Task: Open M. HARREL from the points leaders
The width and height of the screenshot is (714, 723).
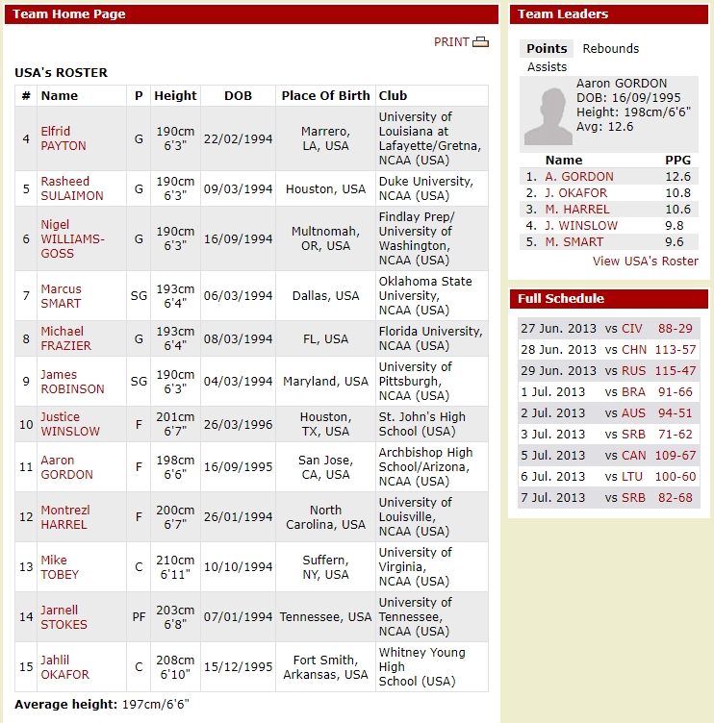Action: [x=576, y=210]
